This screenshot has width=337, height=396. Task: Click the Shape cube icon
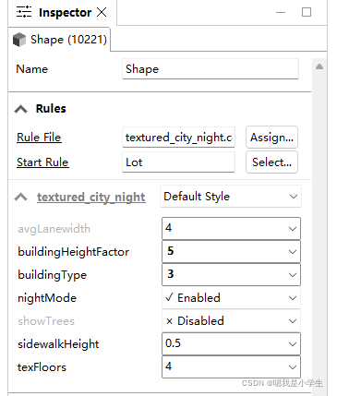pos(19,40)
